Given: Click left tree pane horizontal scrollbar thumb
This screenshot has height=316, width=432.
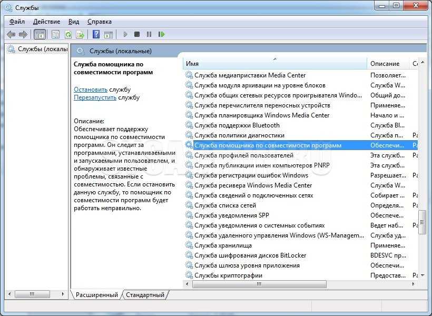Looking at the screenshot, I should pyautogui.click(x=32, y=294).
